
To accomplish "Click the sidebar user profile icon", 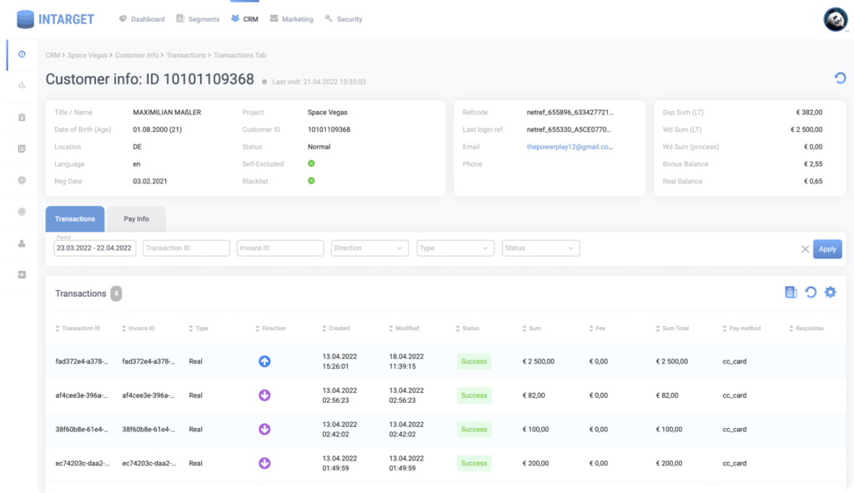I will click(22, 244).
